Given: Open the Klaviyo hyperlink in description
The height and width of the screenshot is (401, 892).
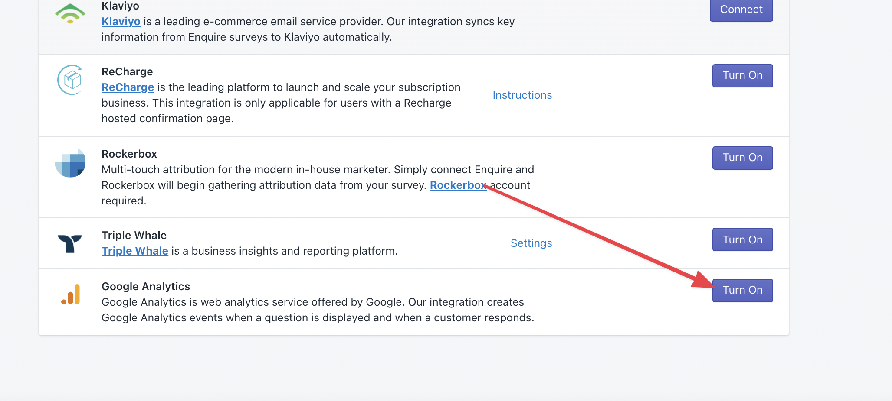Looking at the screenshot, I should [x=121, y=22].
